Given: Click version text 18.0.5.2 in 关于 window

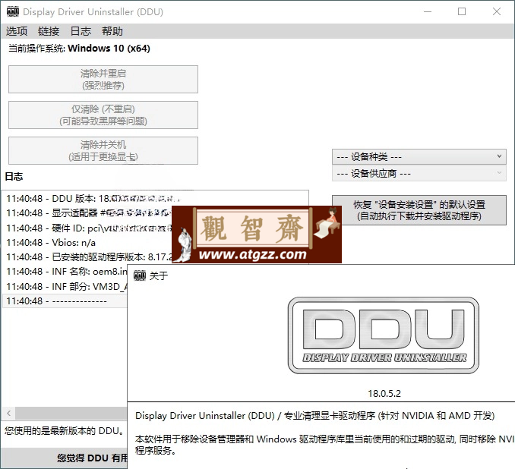Looking at the screenshot, I should (x=384, y=394).
